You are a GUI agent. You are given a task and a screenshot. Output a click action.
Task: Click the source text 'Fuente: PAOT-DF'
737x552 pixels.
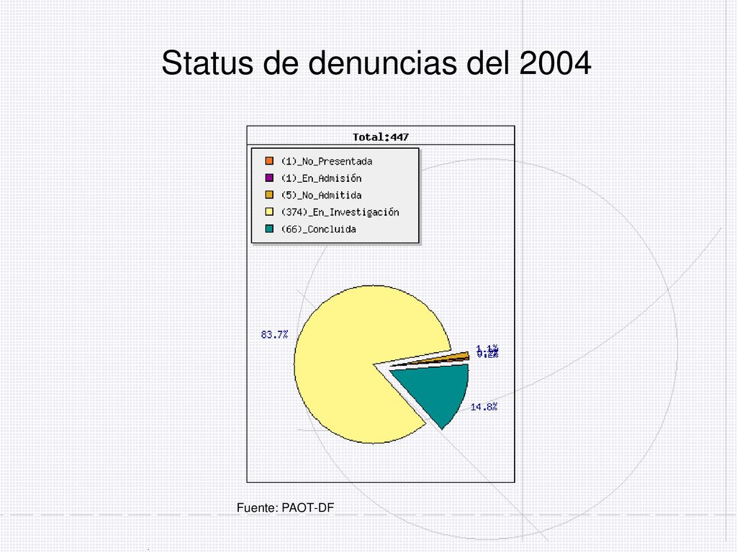click(285, 508)
